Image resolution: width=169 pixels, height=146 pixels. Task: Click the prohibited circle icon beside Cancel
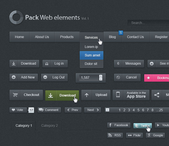pyautogui.click(x=118, y=77)
